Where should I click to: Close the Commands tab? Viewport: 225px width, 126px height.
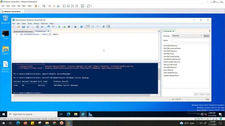coord(173,31)
